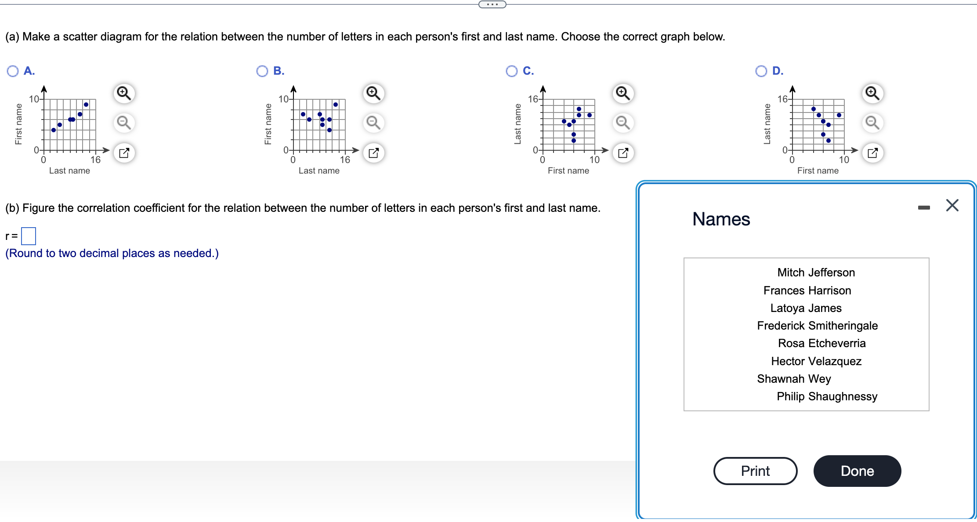Open graph A in a larger view

coord(123,153)
